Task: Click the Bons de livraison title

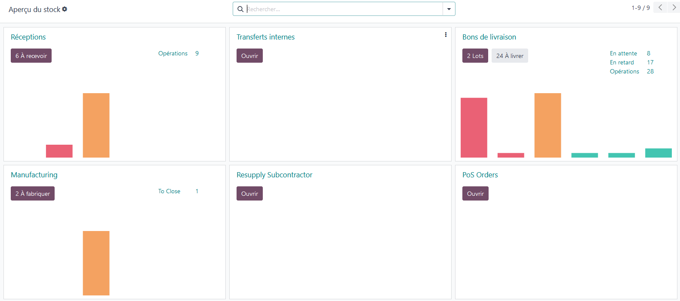Action: (x=489, y=37)
